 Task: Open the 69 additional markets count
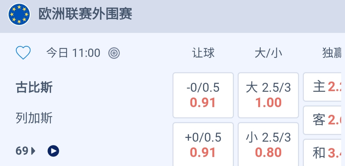(x=22, y=151)
